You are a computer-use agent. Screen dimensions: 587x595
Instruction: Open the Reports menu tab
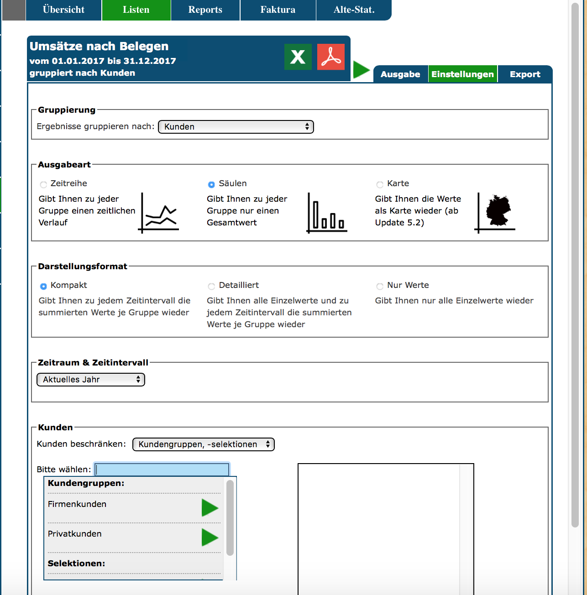click(205, 10)
